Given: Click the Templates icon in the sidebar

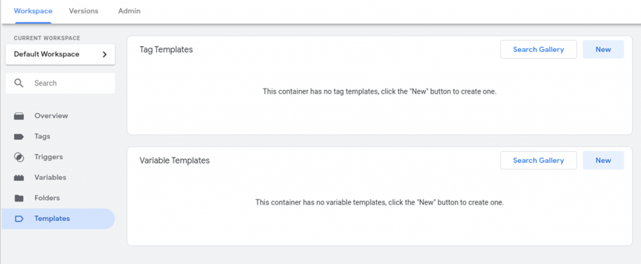Looking at the screenshot, I should (x=19, y=219).
